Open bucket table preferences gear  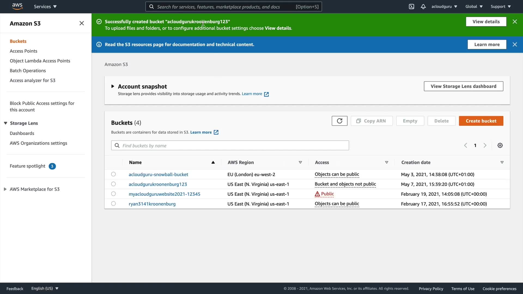[x=500, y=145]
